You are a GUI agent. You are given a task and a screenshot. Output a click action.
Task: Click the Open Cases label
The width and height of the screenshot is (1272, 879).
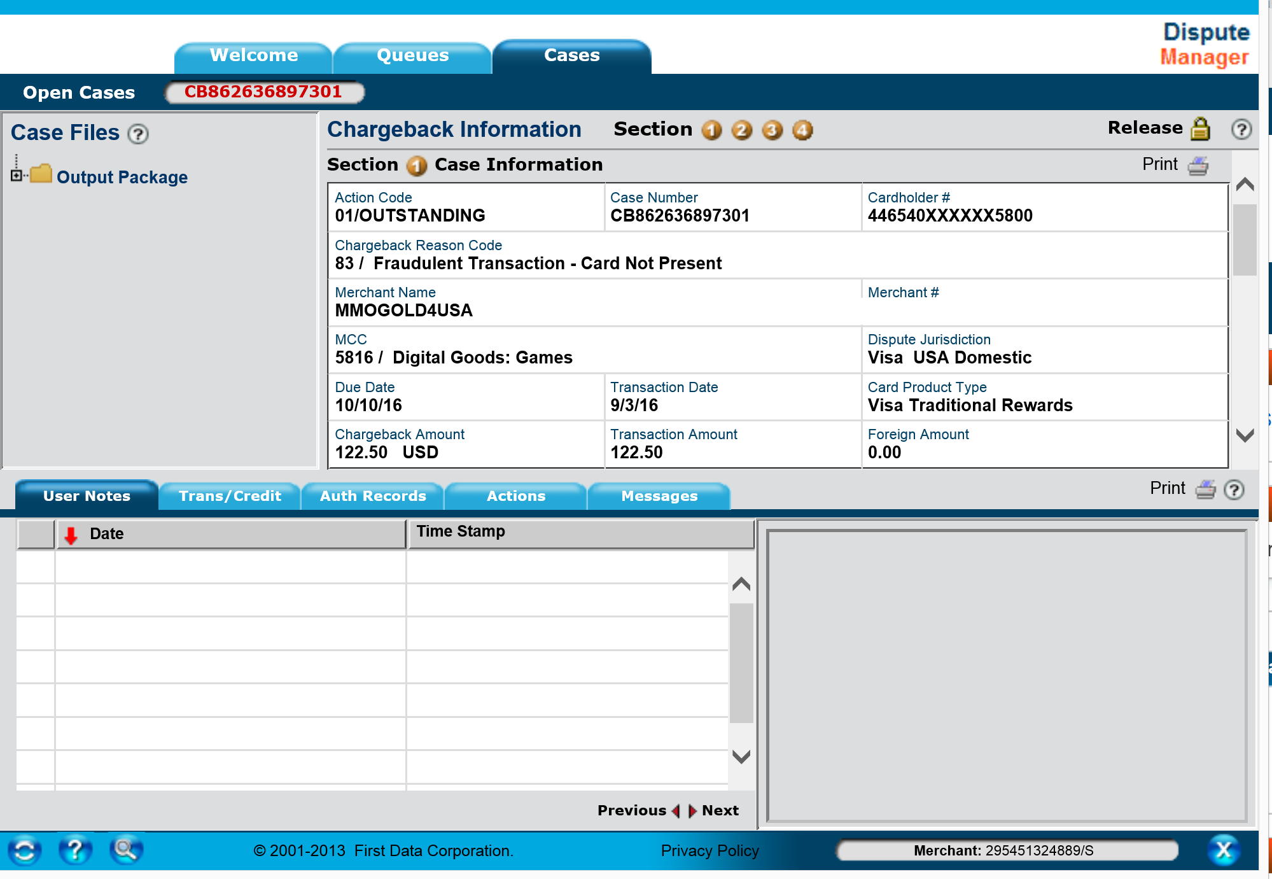click(x=79, y=93)
